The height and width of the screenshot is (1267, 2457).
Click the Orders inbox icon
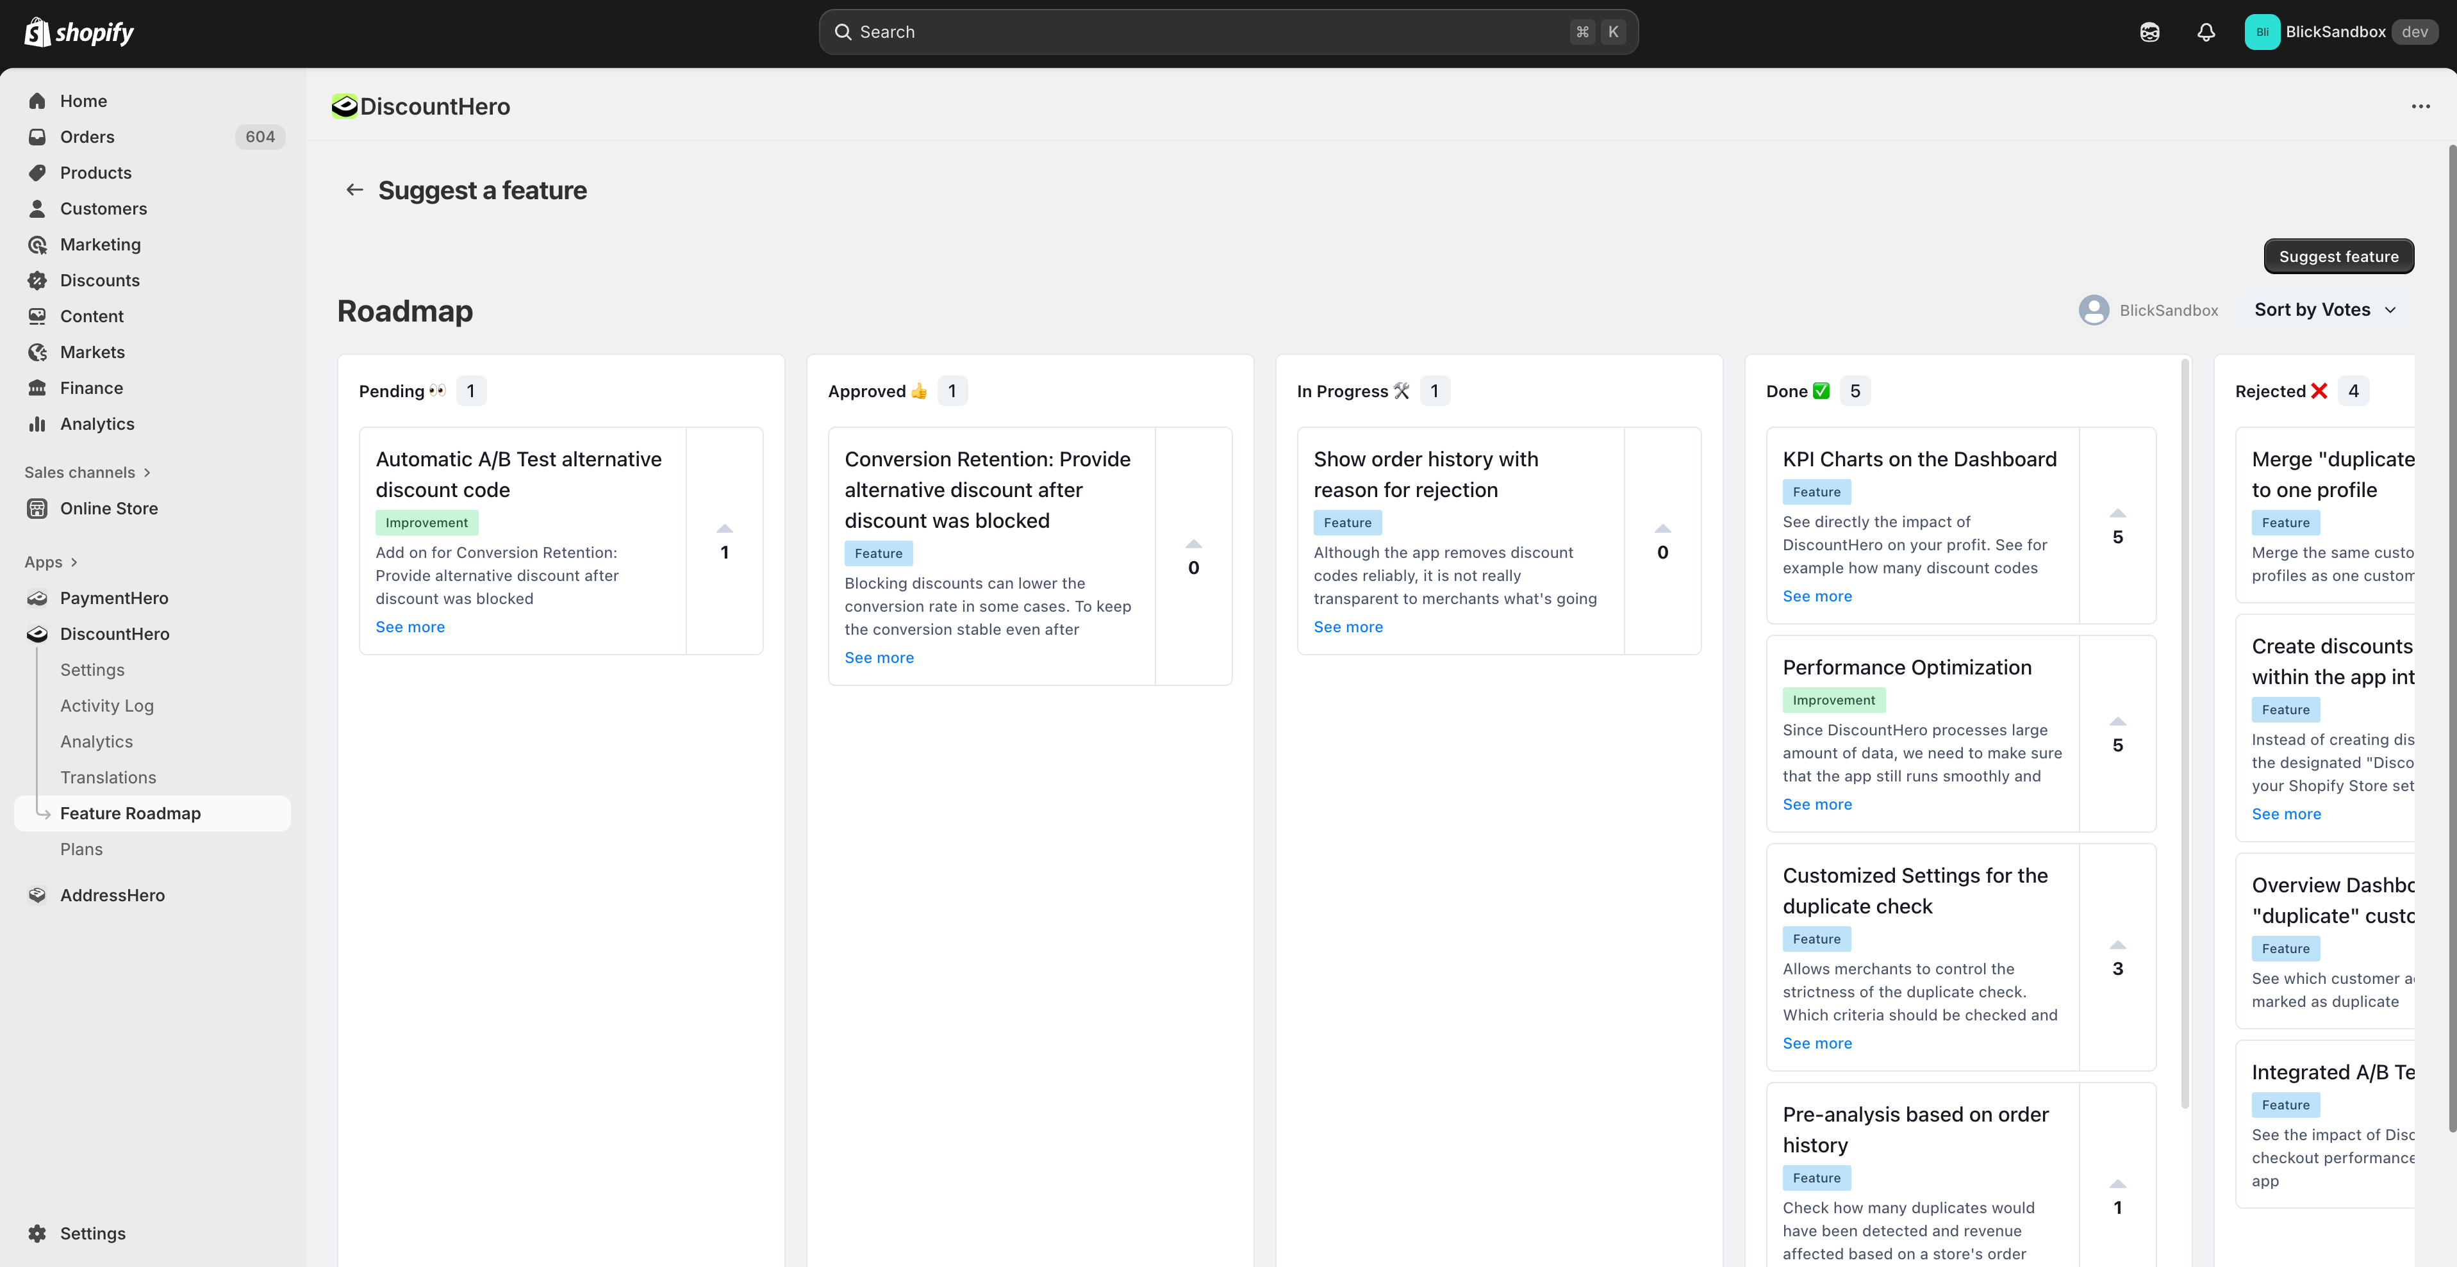click(x=37, y=137)
